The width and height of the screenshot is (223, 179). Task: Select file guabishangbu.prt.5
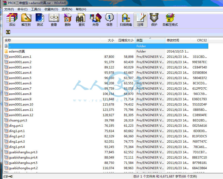[23, 163]
